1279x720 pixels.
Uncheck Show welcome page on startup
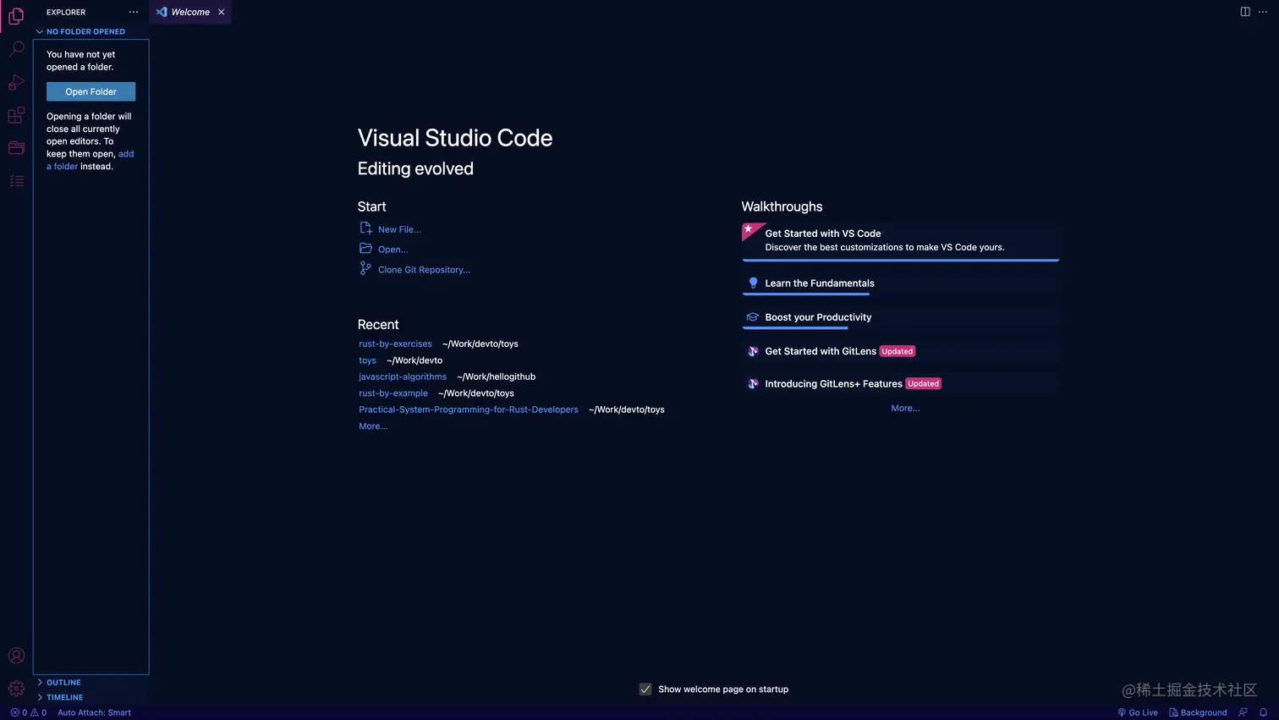click(645, 689)
